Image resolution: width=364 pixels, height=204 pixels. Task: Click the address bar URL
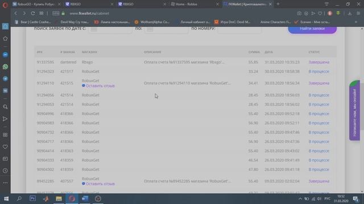click(89, 14)
